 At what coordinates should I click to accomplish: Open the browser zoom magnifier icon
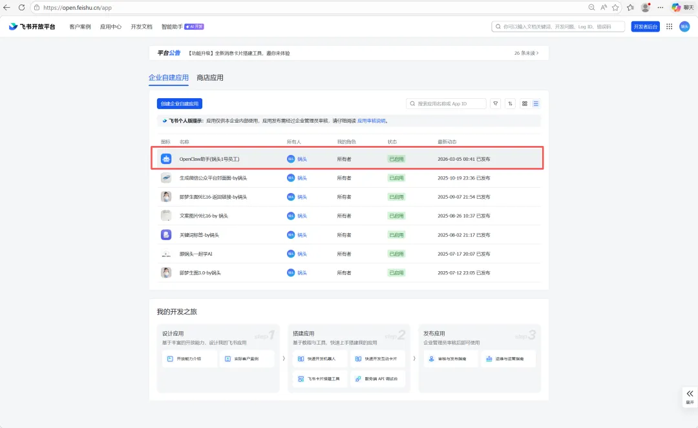(x=591, y=8)
